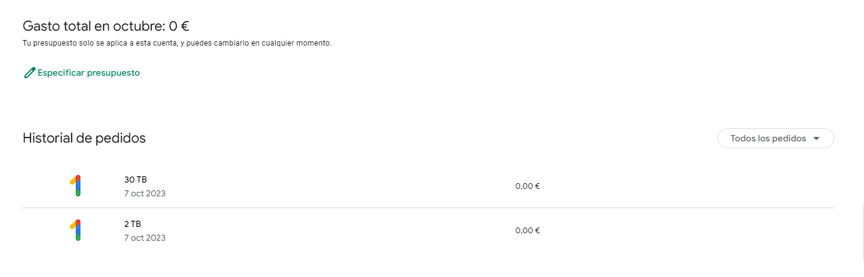Click the Google One icon for 2 TB order
This screenshot has height=277, width=864.
point(76,230)
